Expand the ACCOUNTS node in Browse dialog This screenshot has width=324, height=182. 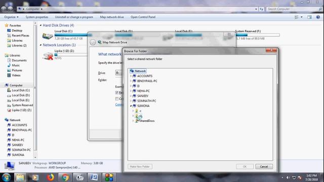click(131, 76)
